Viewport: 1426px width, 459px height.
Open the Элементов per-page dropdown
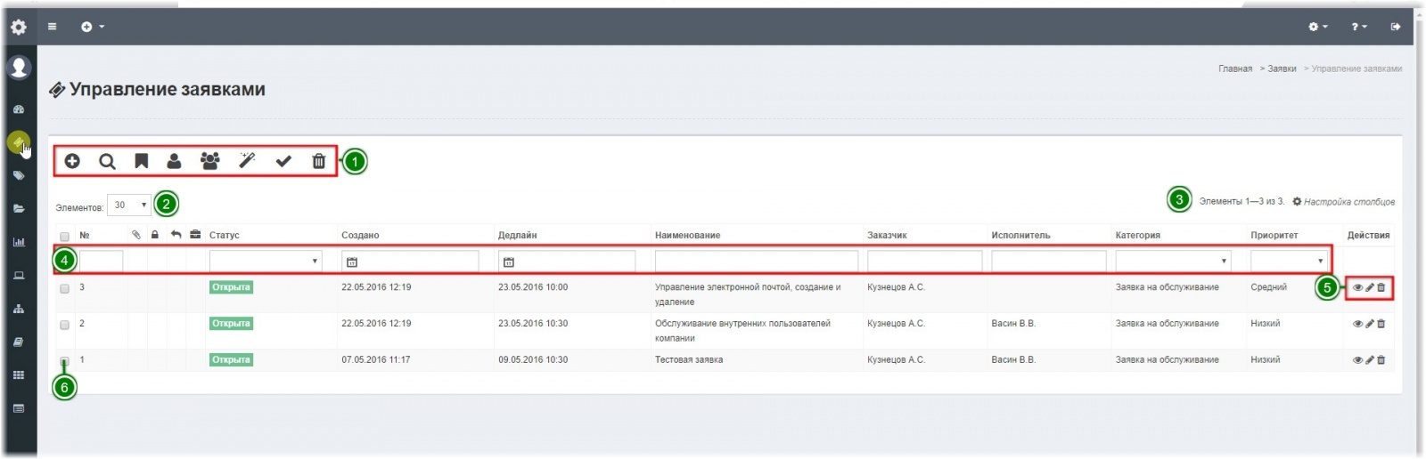click(128, 205)
